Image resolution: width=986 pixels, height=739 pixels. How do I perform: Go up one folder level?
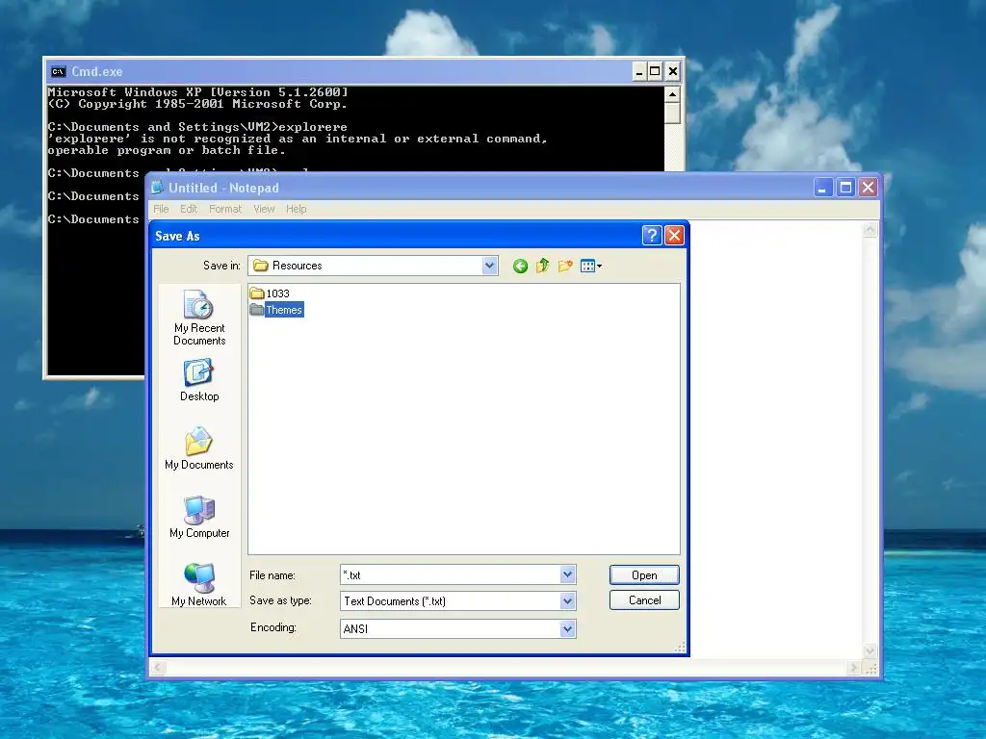tap(543, 266)
